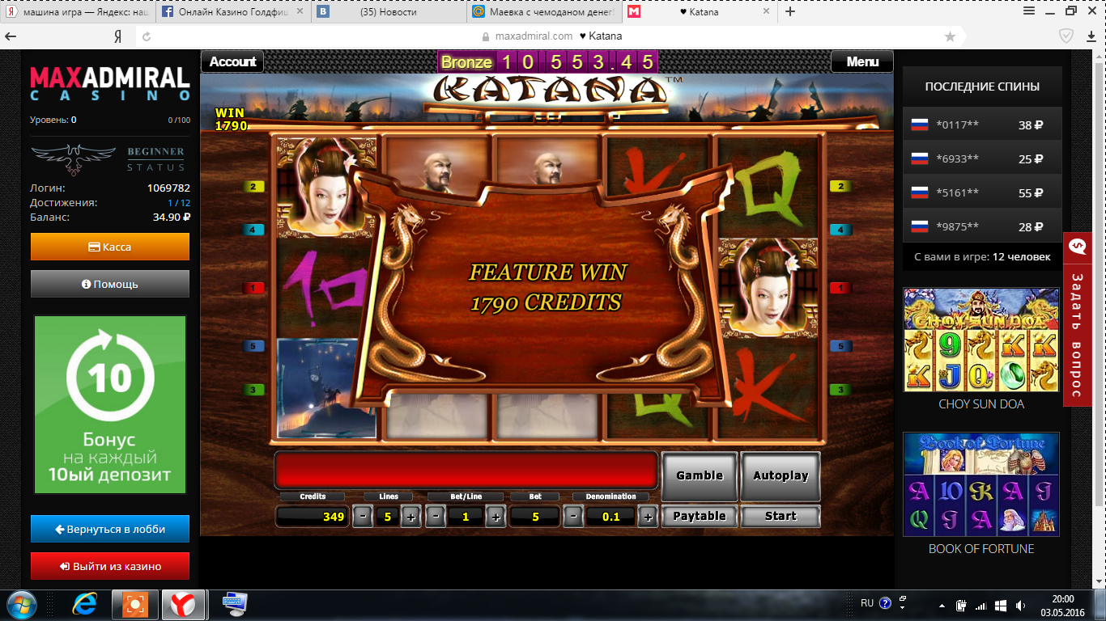The height and width of the screenshot is (621, 1106).
Task: Select payline 2 marker on right side
Action: point(841,187)
